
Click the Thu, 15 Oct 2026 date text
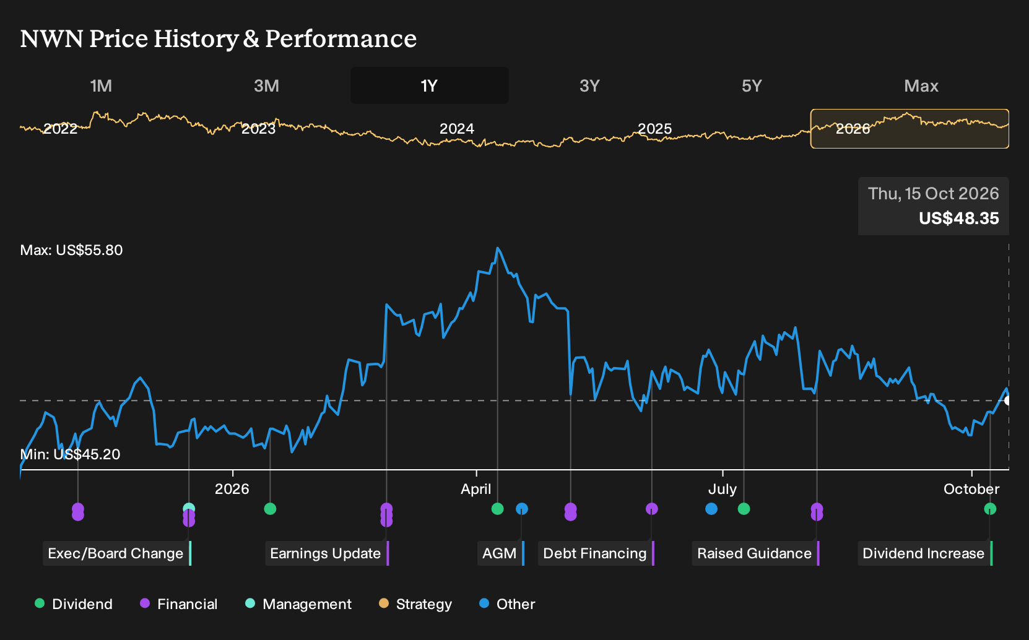click(934, 194)
